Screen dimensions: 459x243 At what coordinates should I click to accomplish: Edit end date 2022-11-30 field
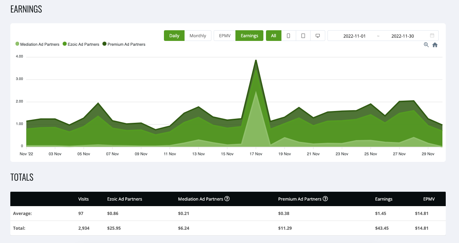coord(402,36)
